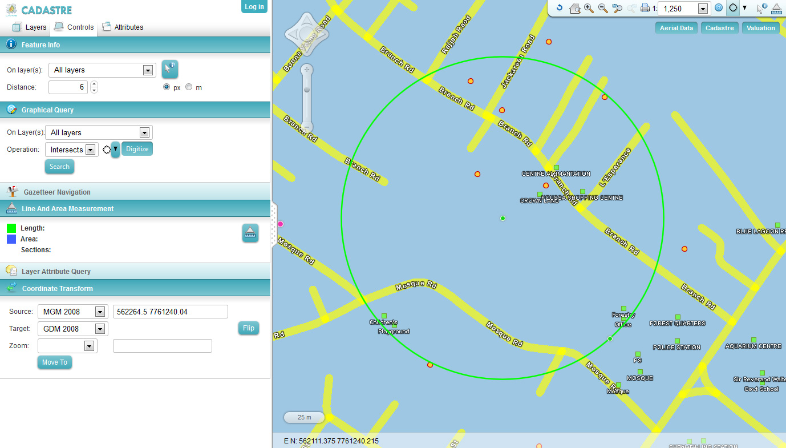Switch to Valuation map view
Image resolution: width=786 pixels, height=448 pixels.
click(x=760, y=28)
